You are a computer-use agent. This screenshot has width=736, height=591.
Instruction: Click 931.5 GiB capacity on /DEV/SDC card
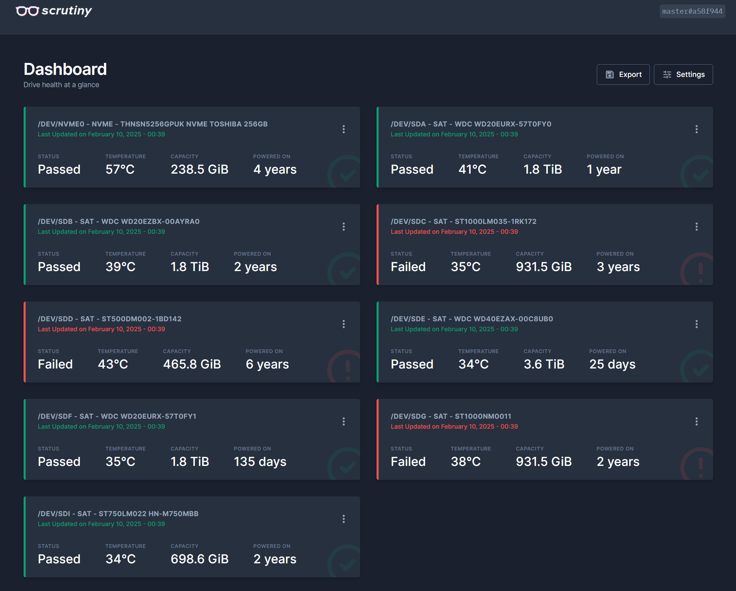point(544,267)
